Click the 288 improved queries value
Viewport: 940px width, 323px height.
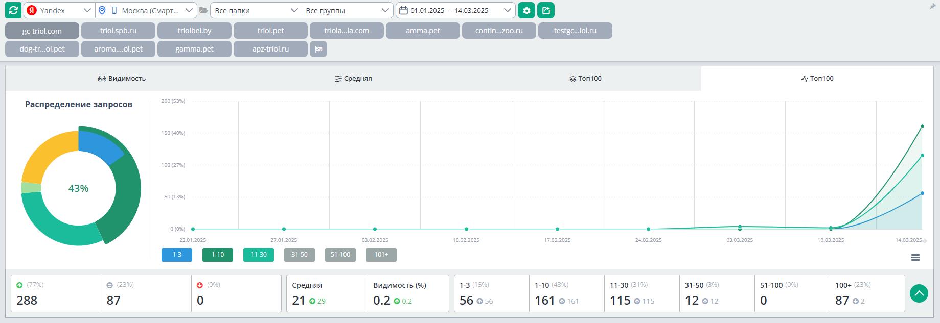[x=27, y=301]
